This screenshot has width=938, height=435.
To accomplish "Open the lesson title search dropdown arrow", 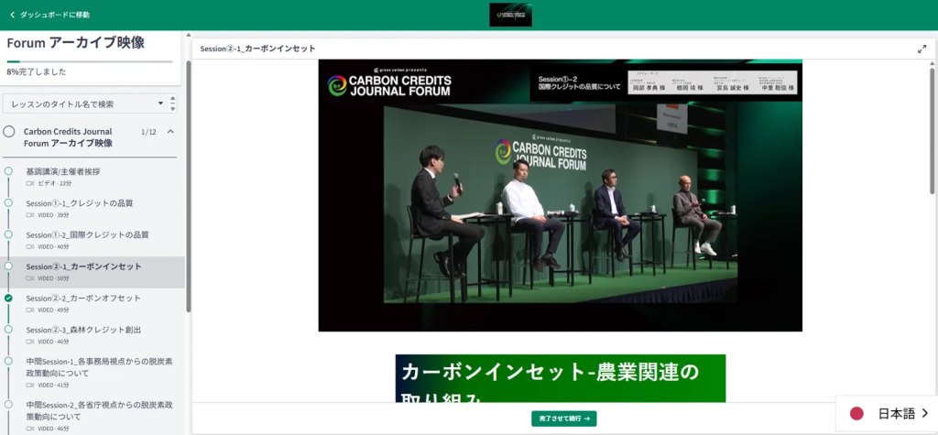I will click(x=161, y=103).
